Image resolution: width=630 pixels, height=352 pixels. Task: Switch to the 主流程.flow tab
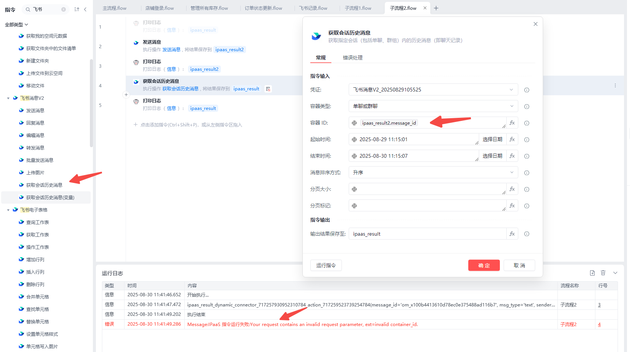[115, 8]
